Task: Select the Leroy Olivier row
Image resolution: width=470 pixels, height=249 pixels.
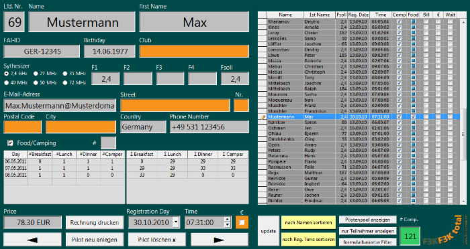Action: pos(359,33)
